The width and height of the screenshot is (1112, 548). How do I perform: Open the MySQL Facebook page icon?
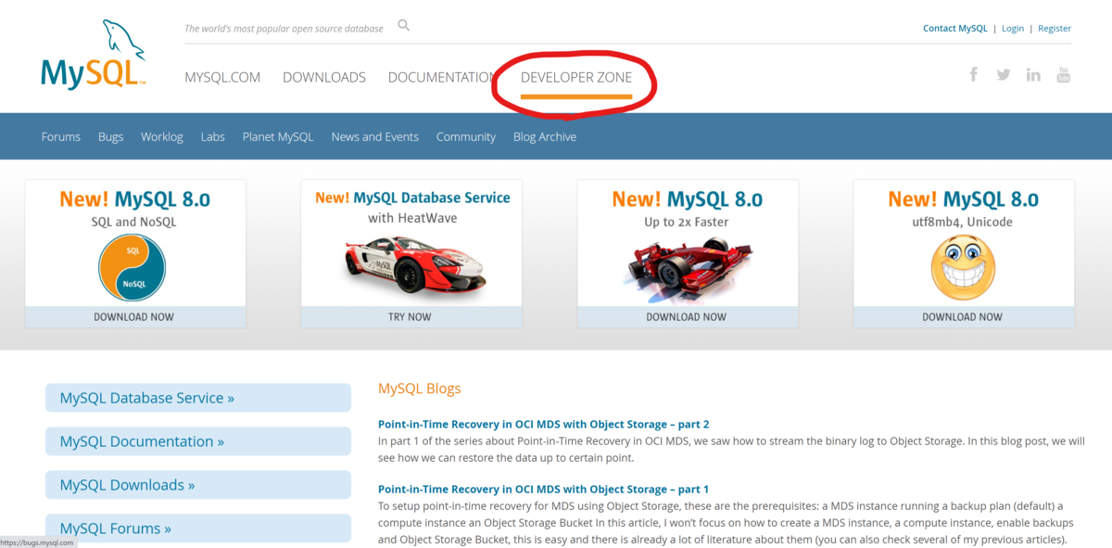(974, 74)
